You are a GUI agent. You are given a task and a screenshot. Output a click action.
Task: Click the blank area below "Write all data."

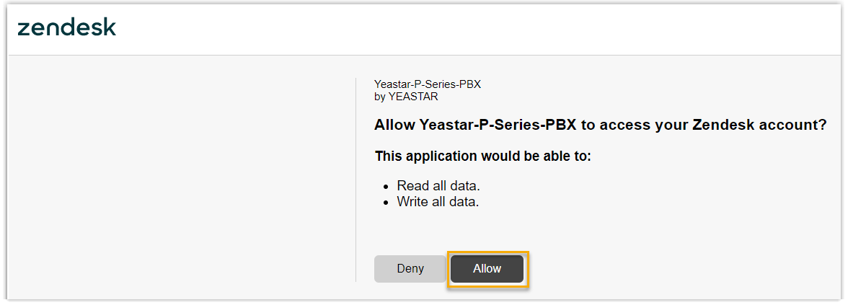point(505,229)
